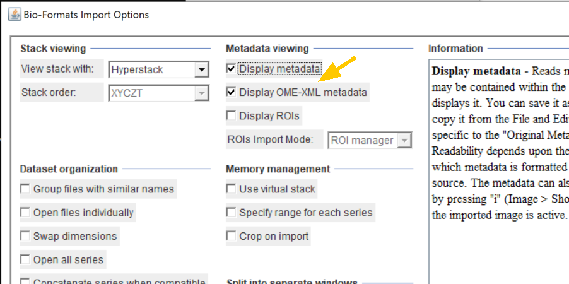The height and width of the screenshot is (284, 569).
Task: Uncheck the Display metadata checkbox
Action: pyautogui.click(x=232, y=69)
